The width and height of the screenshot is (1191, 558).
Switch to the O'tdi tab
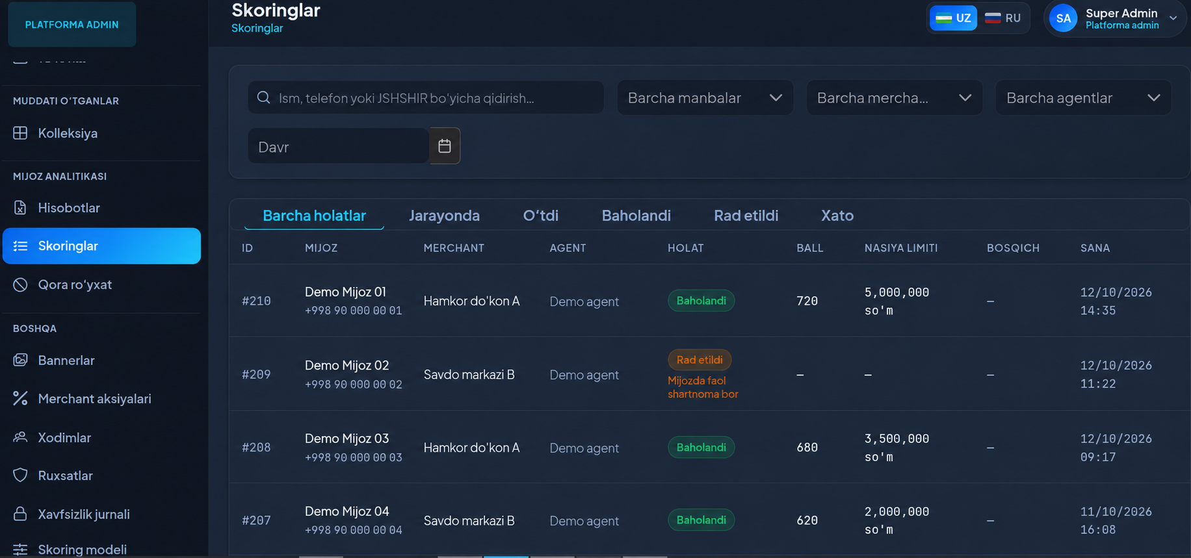coord(541,216)
